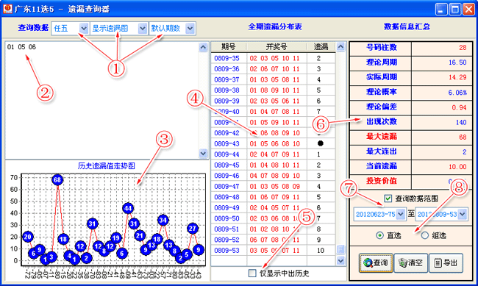Toggle the 查询数据范围 checkbox
Viewport: 478px width, 286px height.
point(388,199)
